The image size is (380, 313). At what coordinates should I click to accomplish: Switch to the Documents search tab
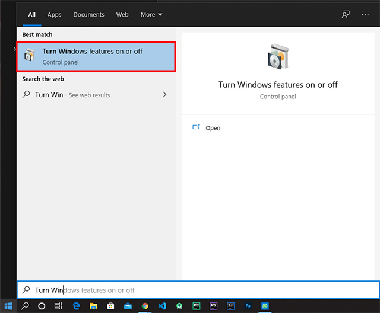pos(88,15)
